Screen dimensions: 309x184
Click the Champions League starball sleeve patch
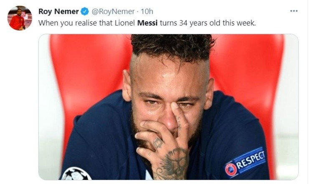point(76,174)
